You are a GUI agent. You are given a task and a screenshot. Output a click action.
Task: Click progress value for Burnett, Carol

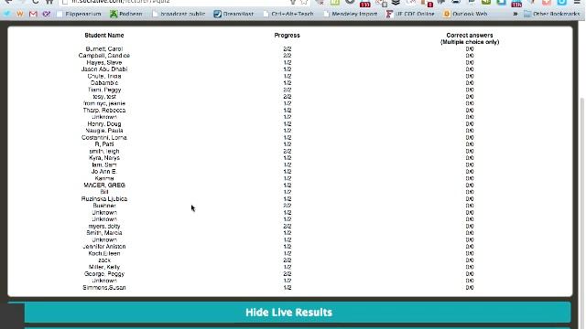pos(287,48)
